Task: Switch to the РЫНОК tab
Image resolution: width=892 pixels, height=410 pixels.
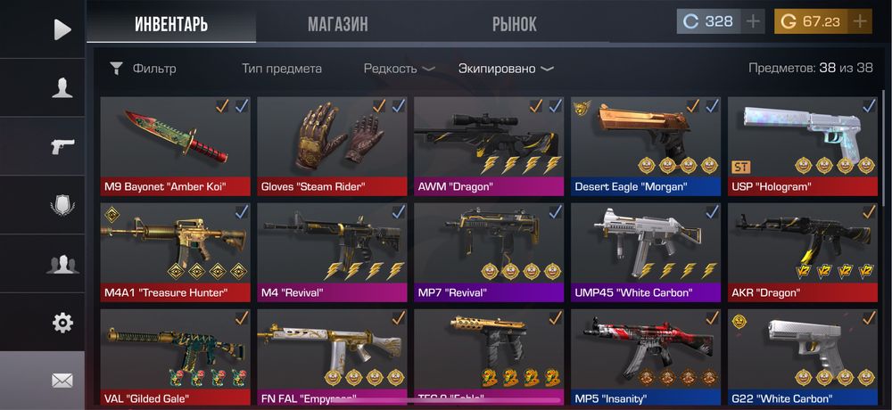Action: coord(515,24)
